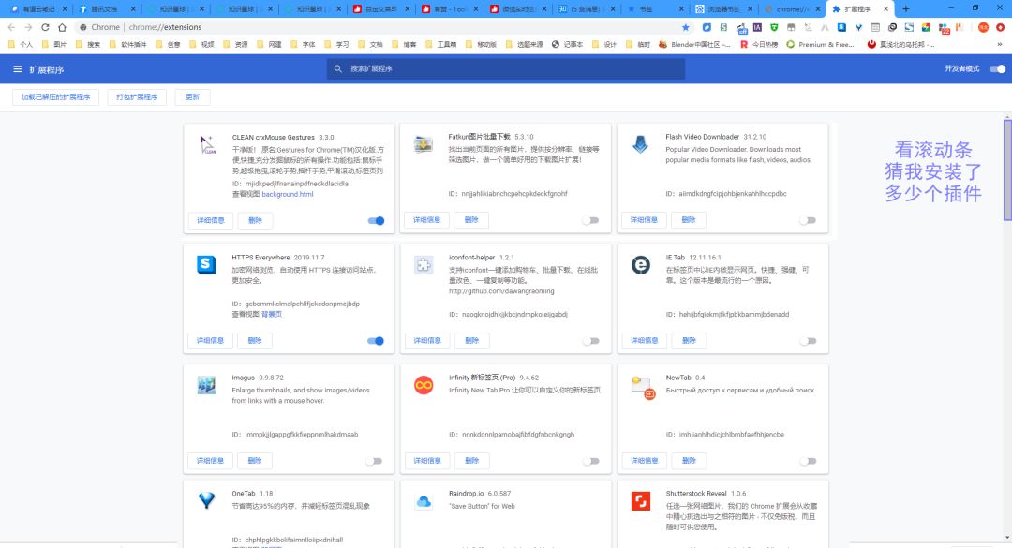The height and width of the screenshot is (548, 1012).
Task: Click the Infinity new tab infinity icon
Action: point(424,385)
